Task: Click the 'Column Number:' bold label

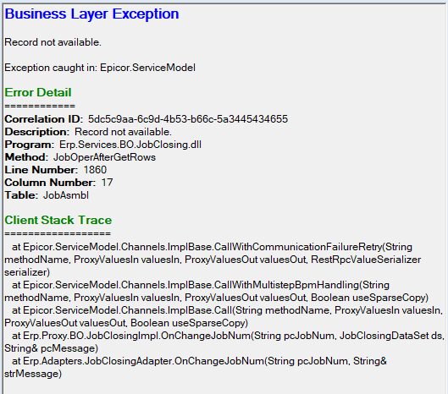Action: 50,183
